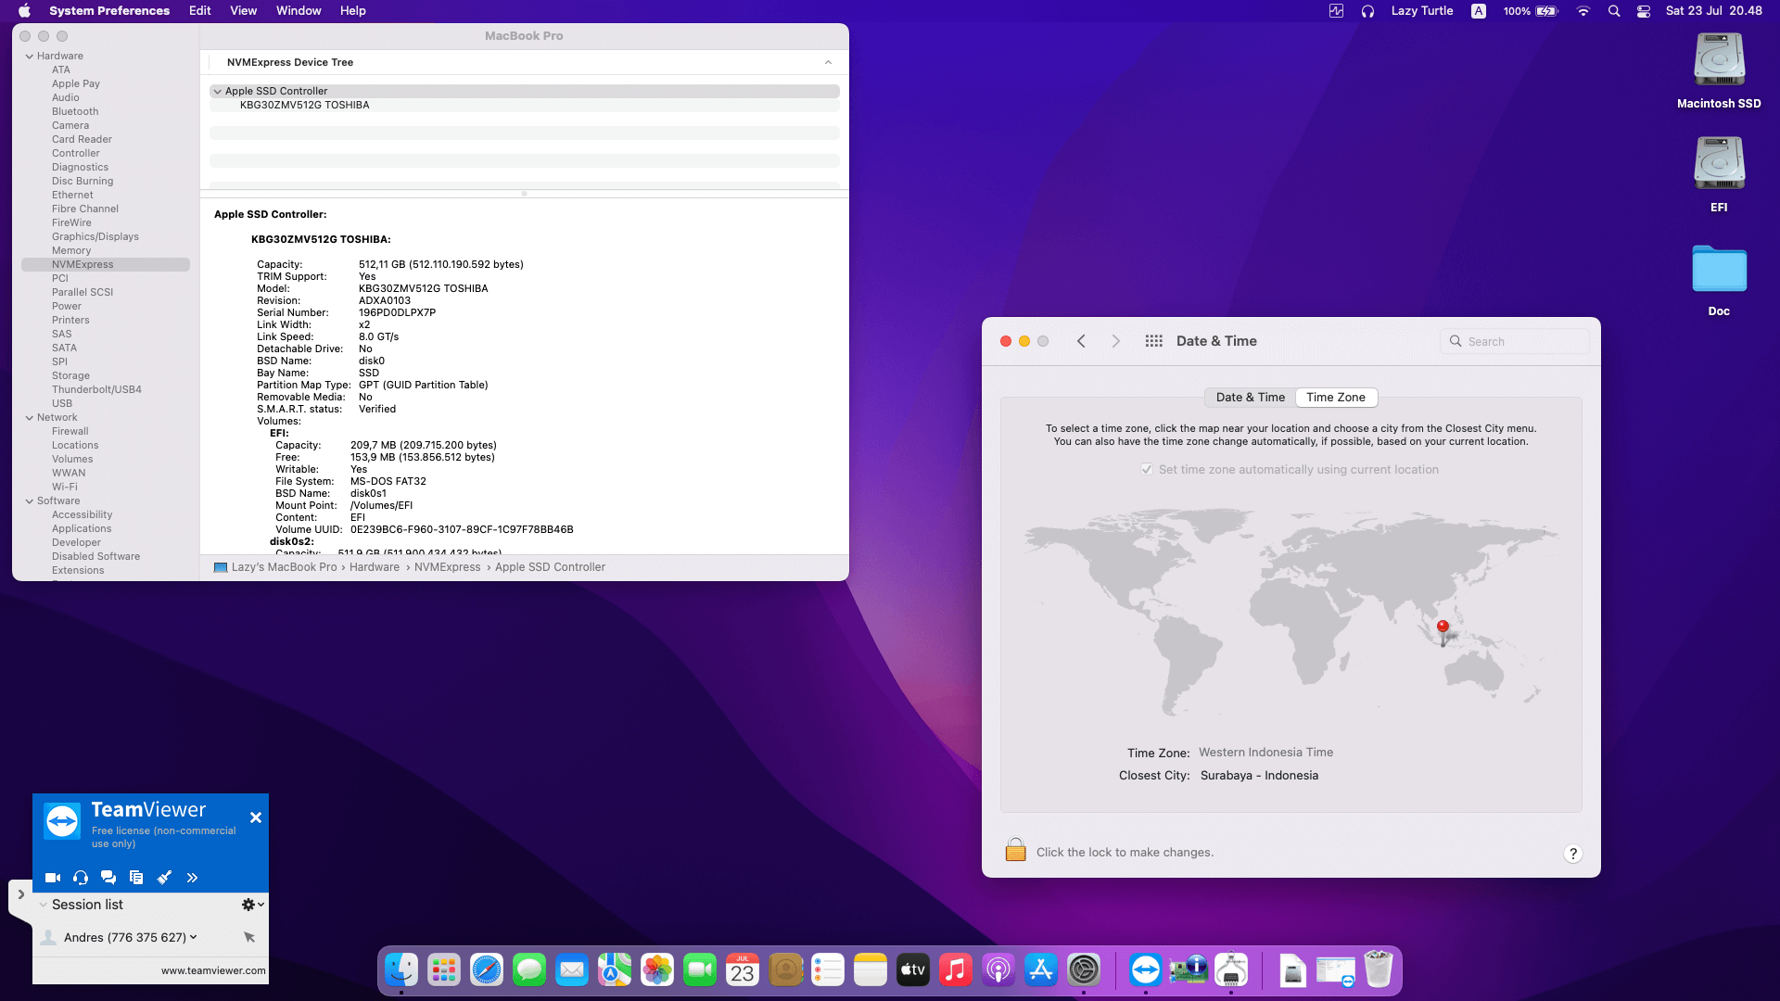Select Bluetooth in Hardware sidebar
The image size is (1780, 1001).
pos(75,111)
